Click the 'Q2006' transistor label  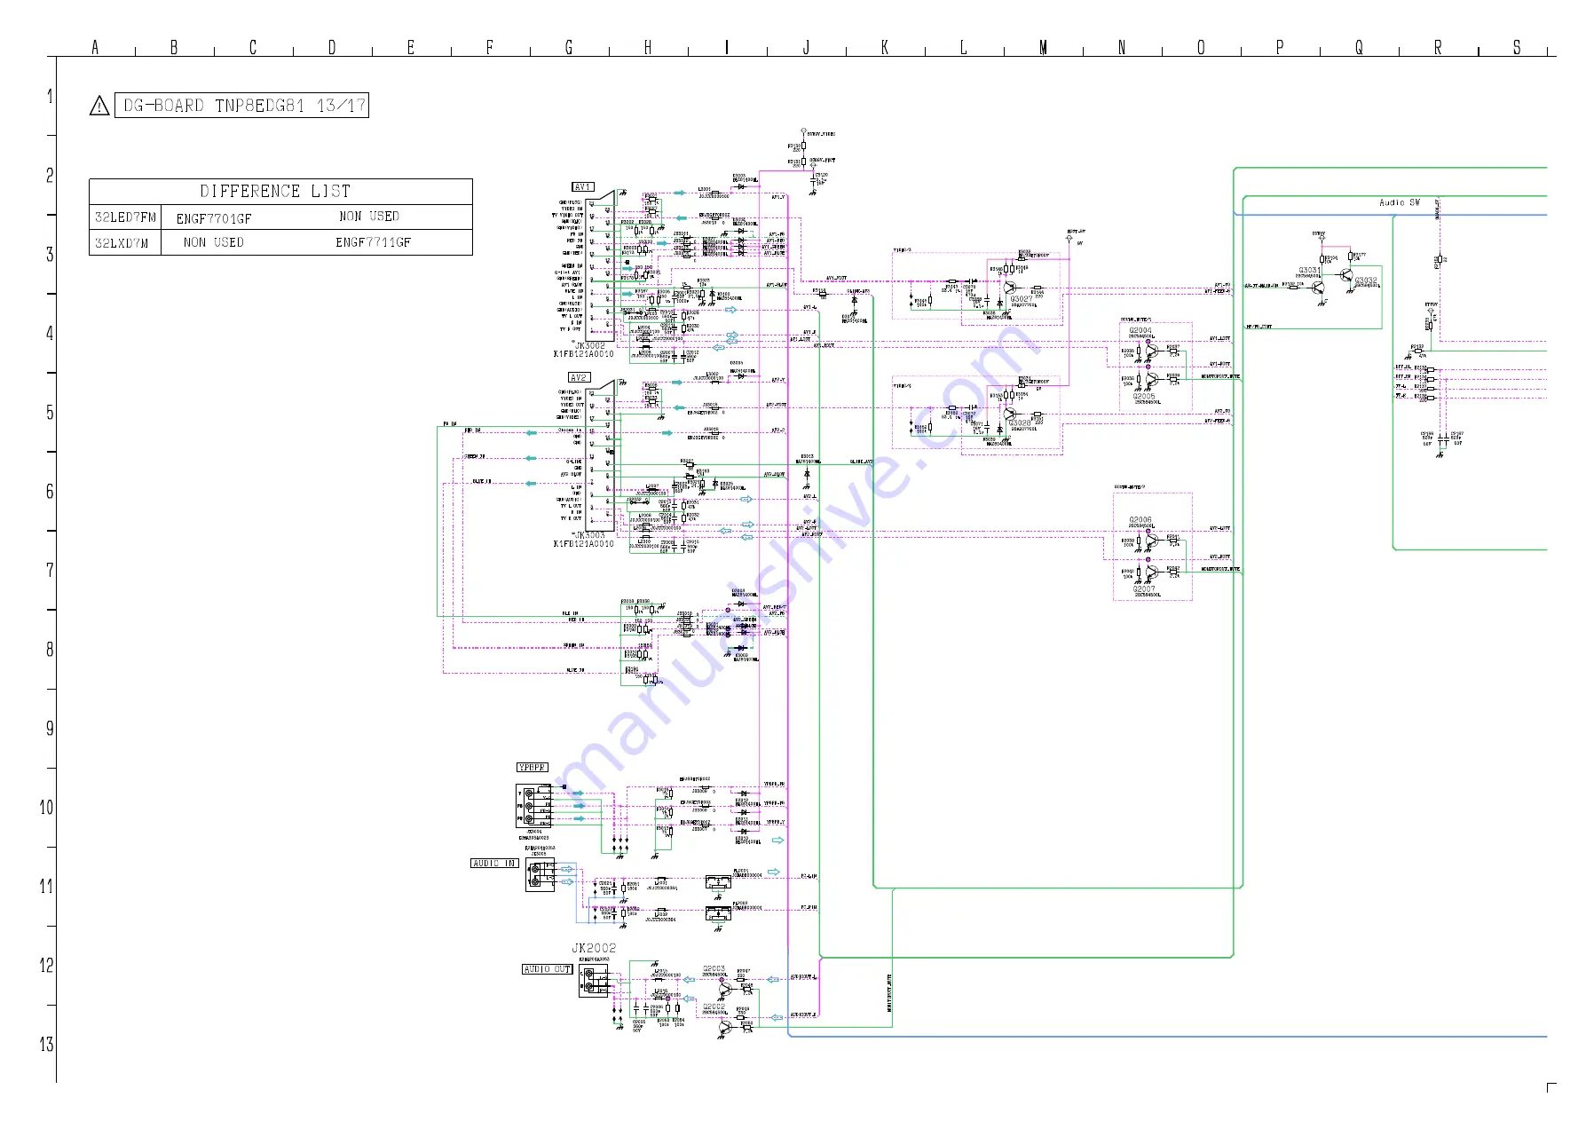coord(1140,520)
